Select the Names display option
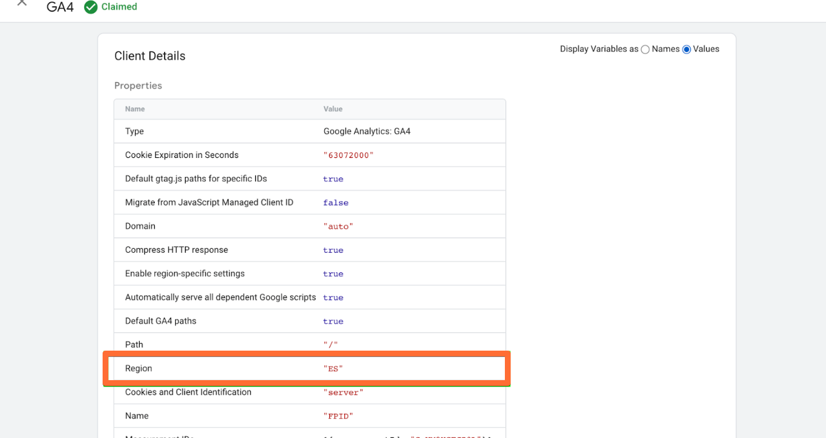 click(645, 50)
